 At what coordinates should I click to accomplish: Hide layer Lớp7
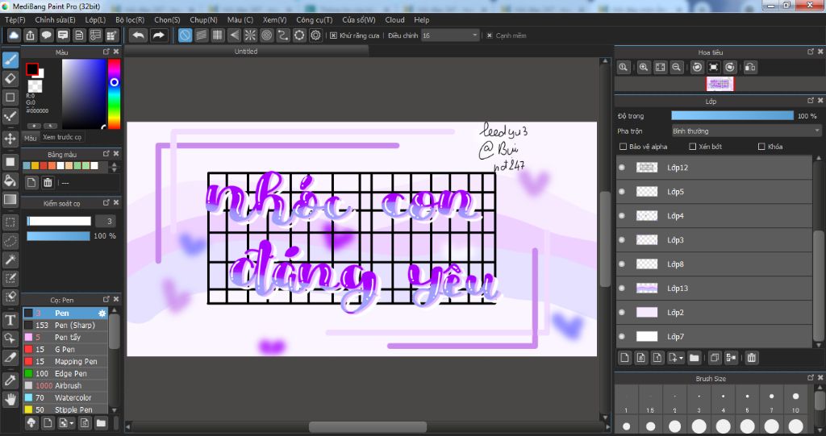(622, 337)
